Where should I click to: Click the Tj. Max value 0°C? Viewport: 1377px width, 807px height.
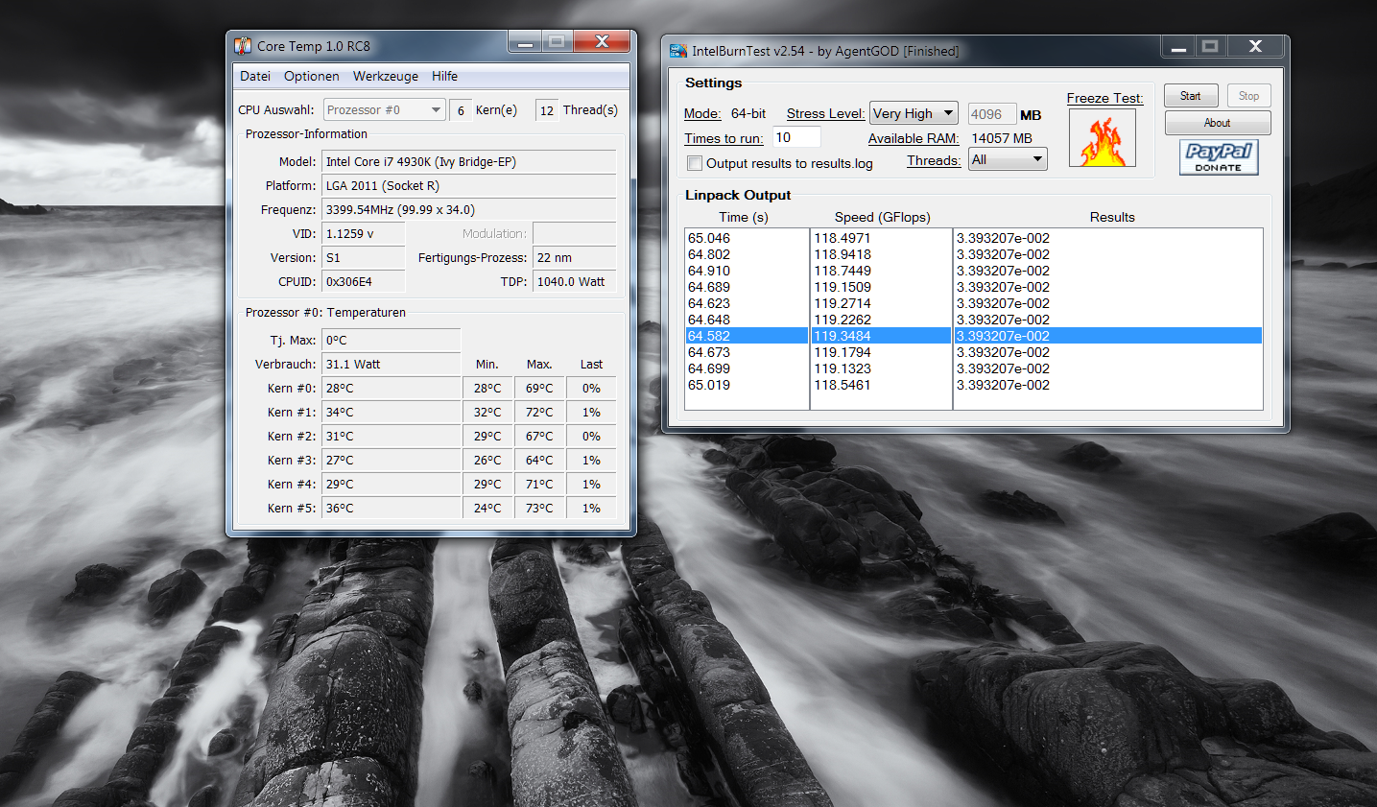click(391, 341)
